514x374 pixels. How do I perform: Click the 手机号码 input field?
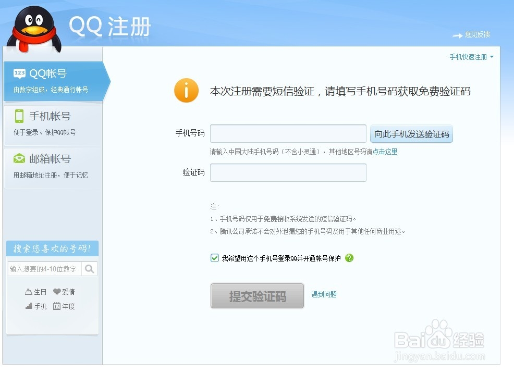288,133
